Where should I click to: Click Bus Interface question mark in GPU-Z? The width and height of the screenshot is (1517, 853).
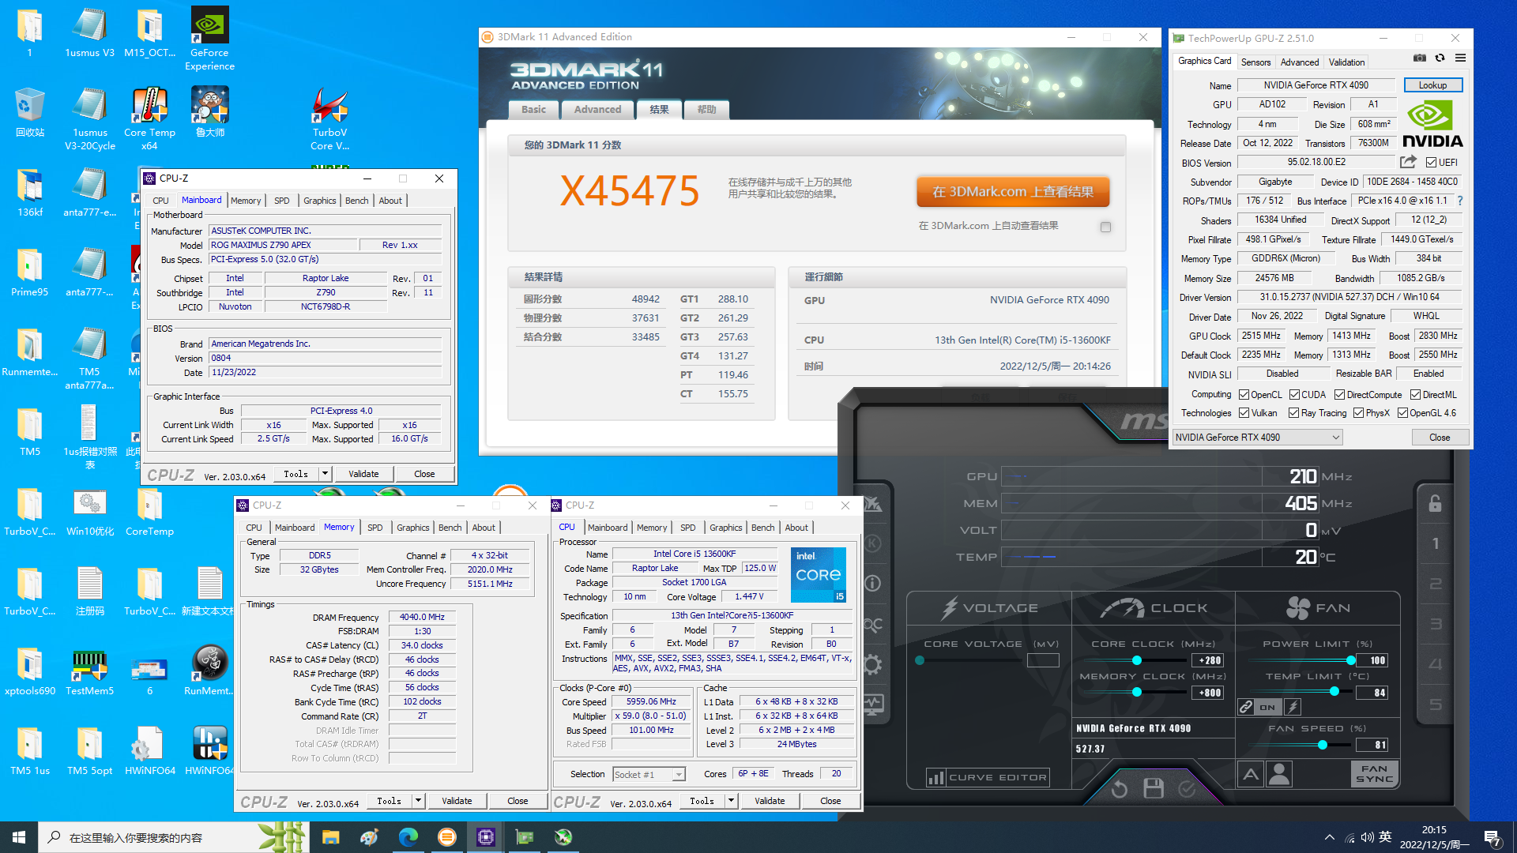point(1459,201)
